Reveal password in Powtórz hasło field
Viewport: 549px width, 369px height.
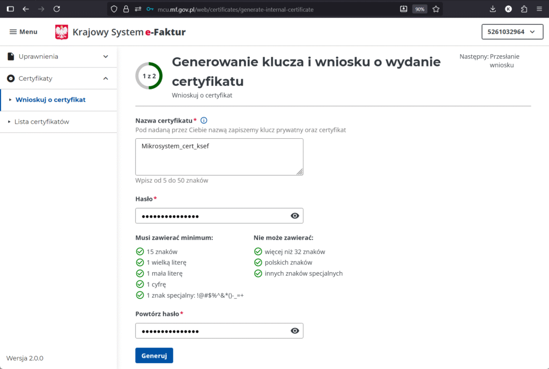(x=294, y=331)
